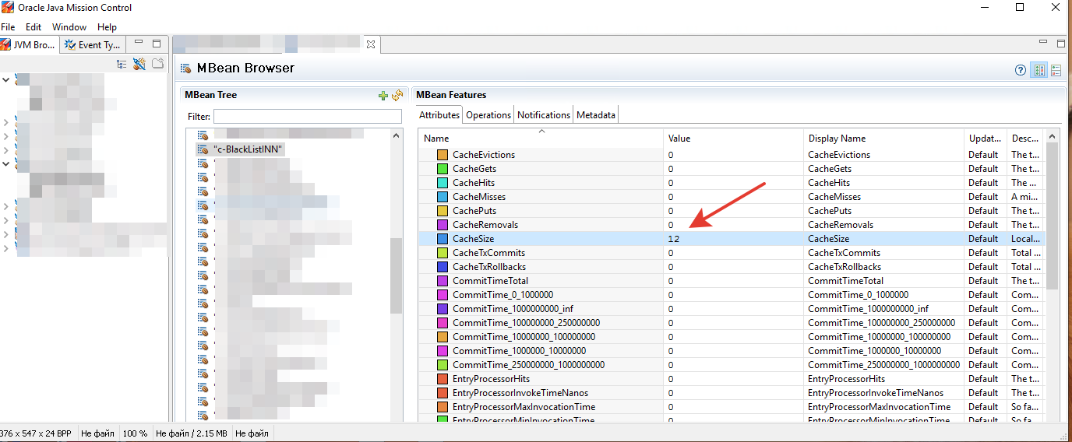Select the "c-BlackListINN" MBean tree item
Screen dimensions: 1072x442
(x=248, y=149)
